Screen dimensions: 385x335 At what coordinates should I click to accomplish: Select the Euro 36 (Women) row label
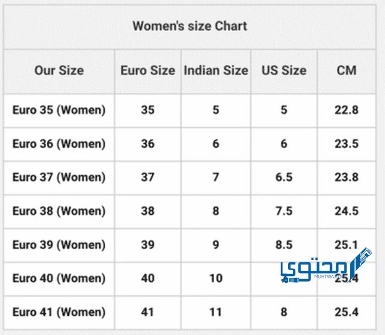tap(59, 144)
